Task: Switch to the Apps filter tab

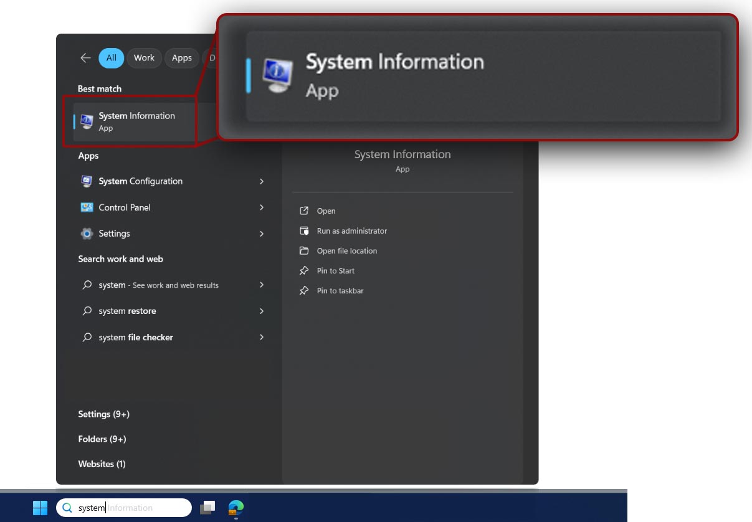Action: [182, 58]
